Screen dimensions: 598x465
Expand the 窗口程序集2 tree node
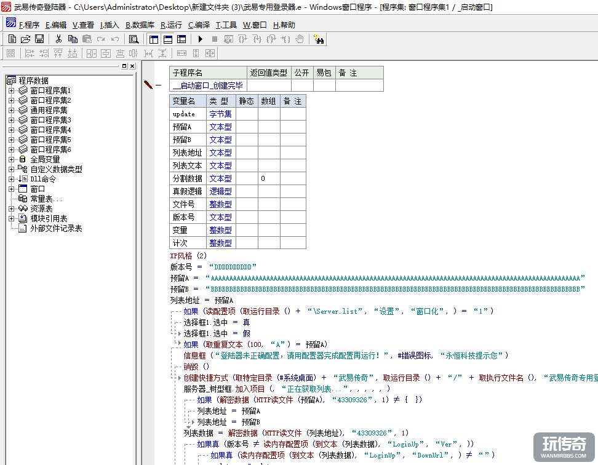tap(12, 101)
